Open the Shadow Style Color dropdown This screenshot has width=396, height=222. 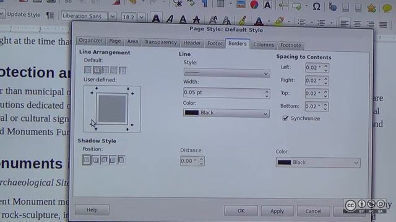pyautogui.click(x=318, y=163)
